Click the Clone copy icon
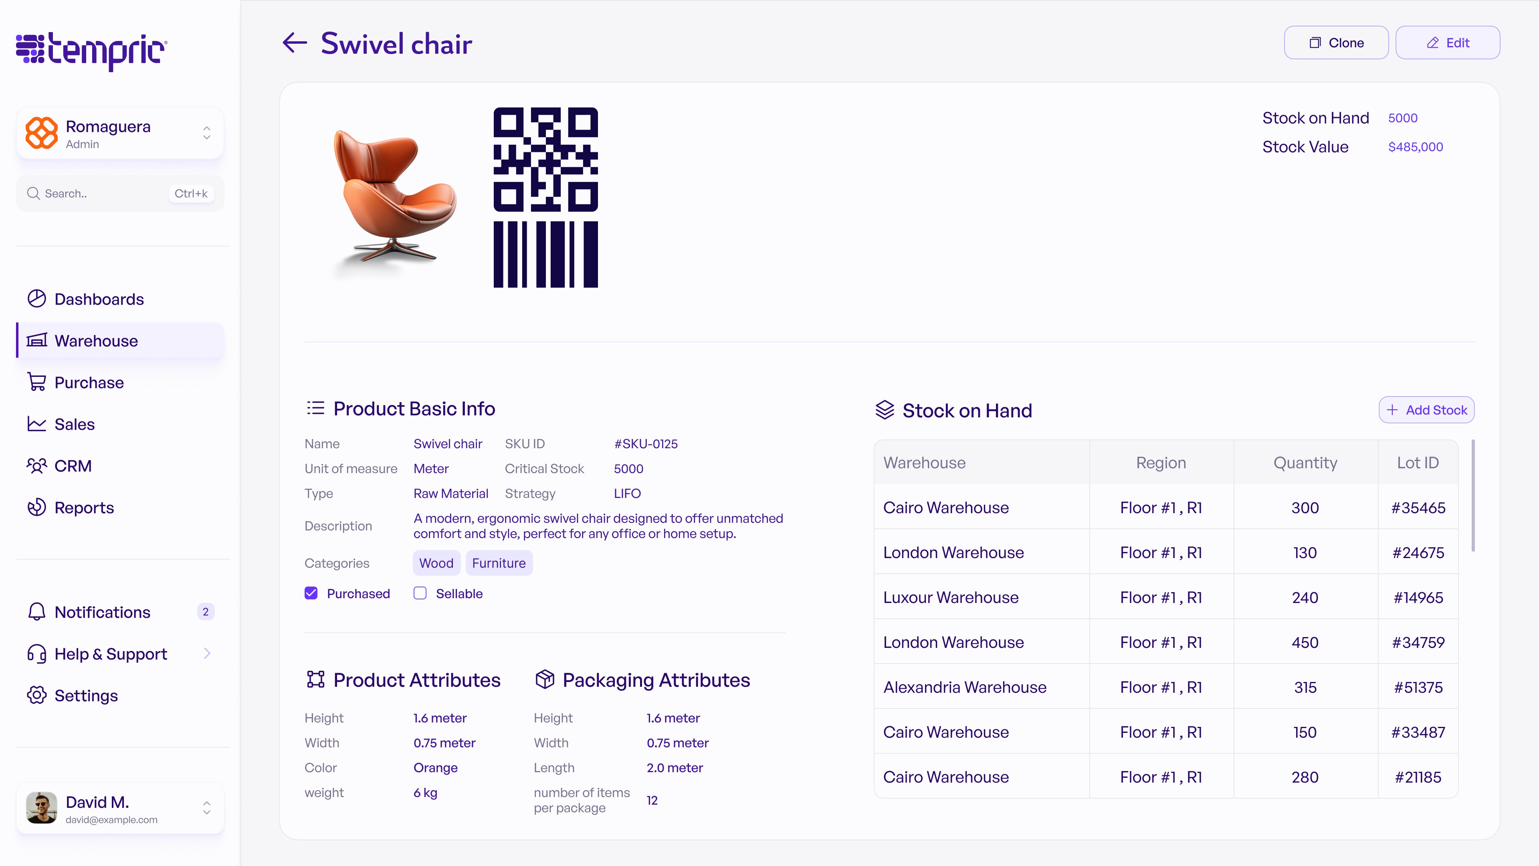This screenshot has width=1539, height=866. [x=1315, y=43]
